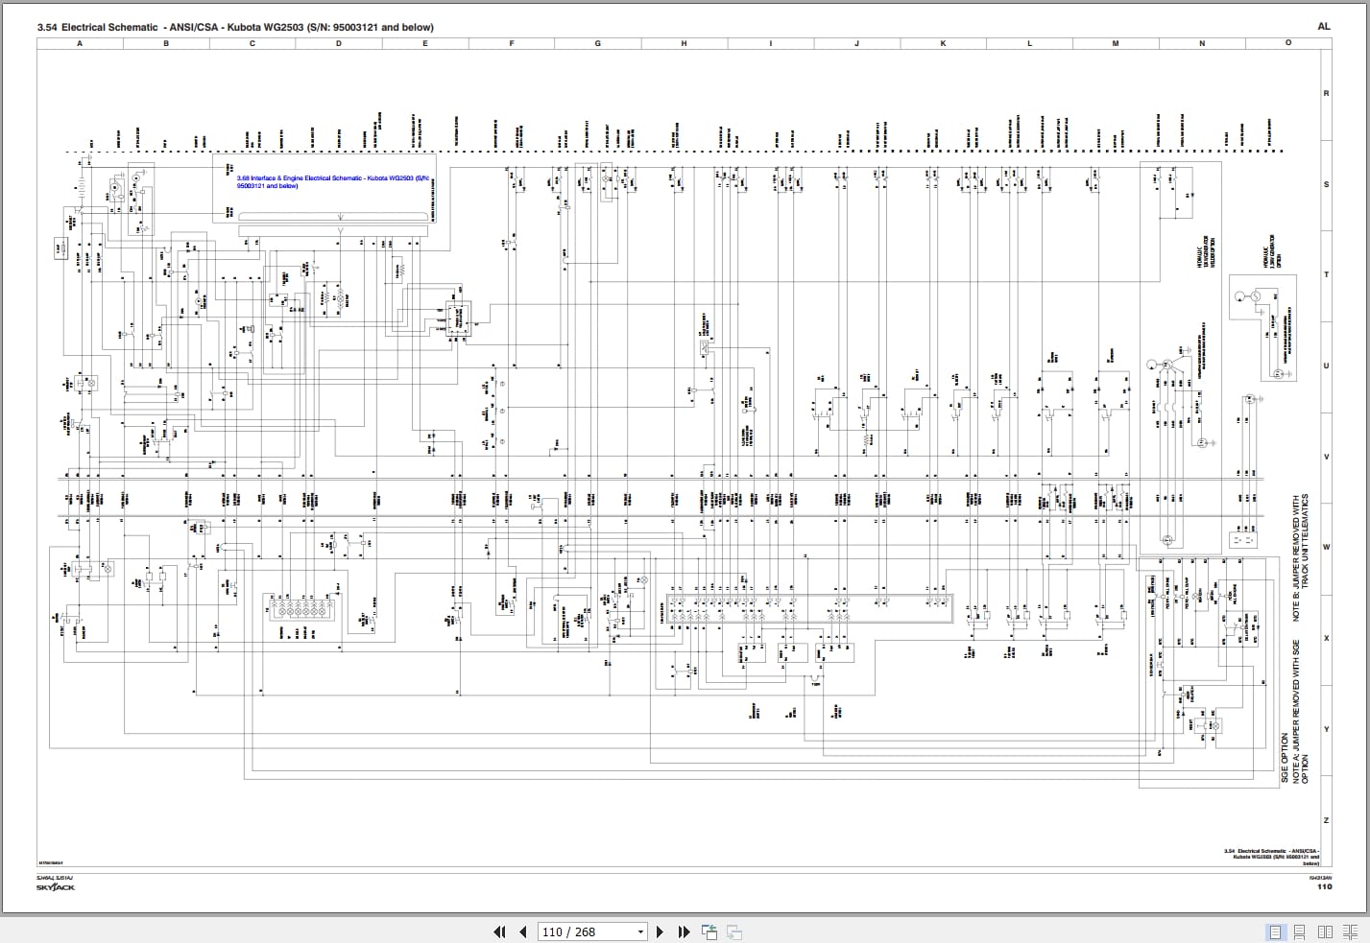Go to the previous page

tap(523, 931)
